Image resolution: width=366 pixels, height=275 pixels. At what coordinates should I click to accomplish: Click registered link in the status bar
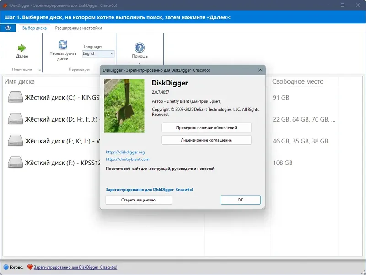coord(75,267)
